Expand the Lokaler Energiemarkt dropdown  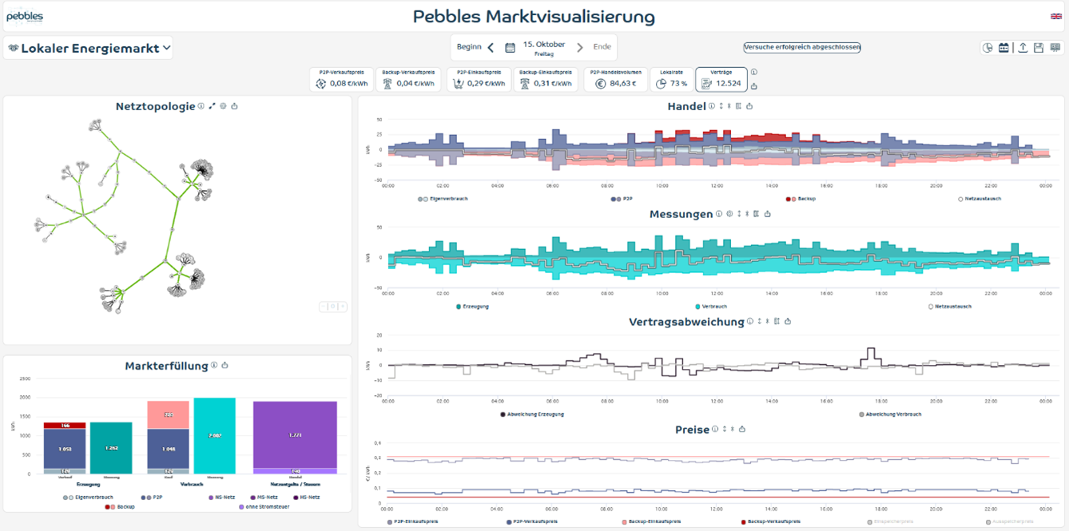point(89,48)
